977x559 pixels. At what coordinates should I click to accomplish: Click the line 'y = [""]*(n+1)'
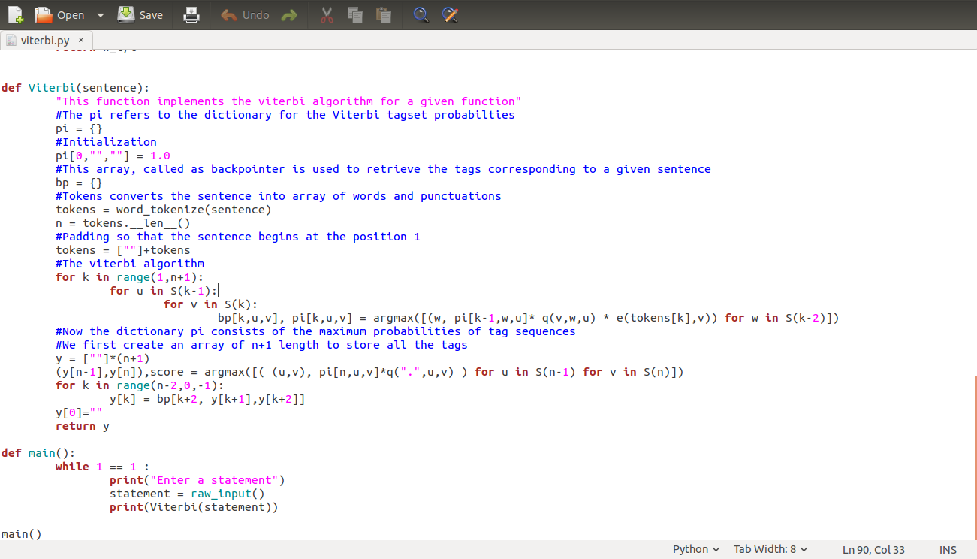tap(103, 358)
